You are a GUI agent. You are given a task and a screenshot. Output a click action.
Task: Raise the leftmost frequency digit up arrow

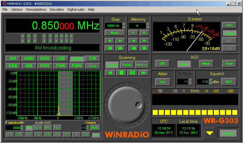click(23, 36)
